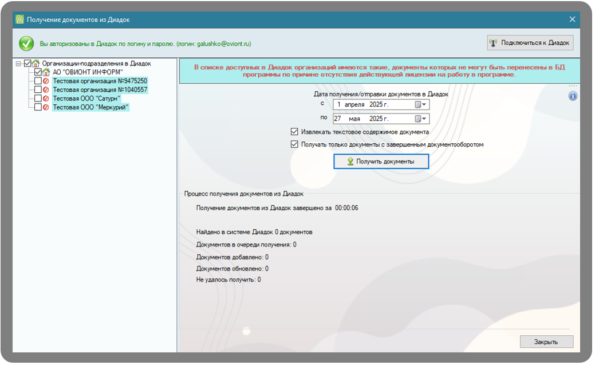Click Документов добавлено: 0 line
Image resolution: width=595 pixels, height=365 pixels.
click(x=233, y=257)
